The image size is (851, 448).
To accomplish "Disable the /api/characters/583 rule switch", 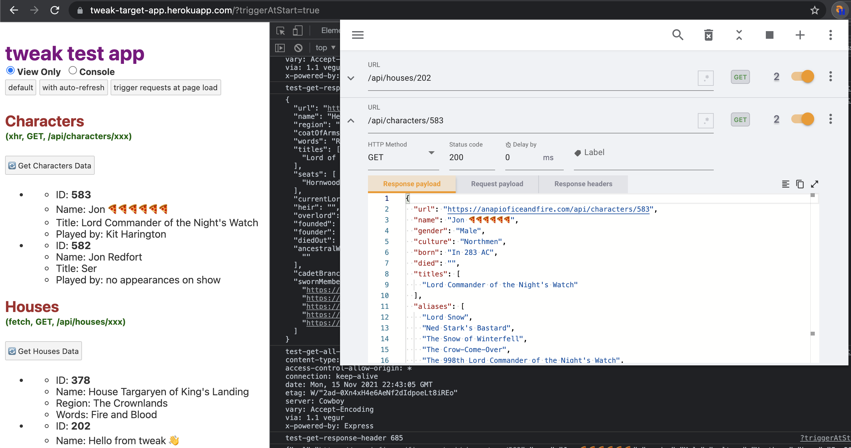I will coord(803,119).
